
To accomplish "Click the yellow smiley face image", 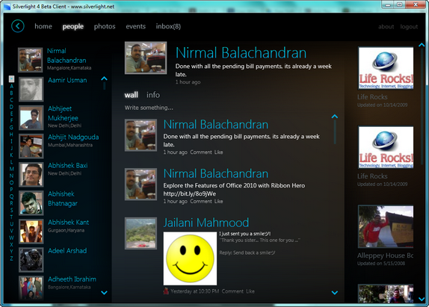I will [x=190, y=258].
